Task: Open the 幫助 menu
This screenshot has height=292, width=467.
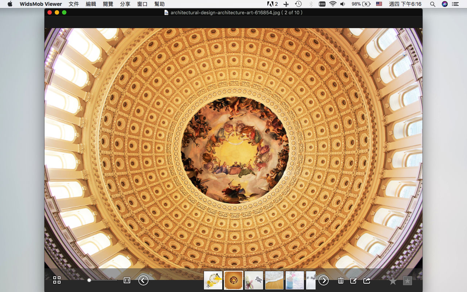Action: (159, 4)
